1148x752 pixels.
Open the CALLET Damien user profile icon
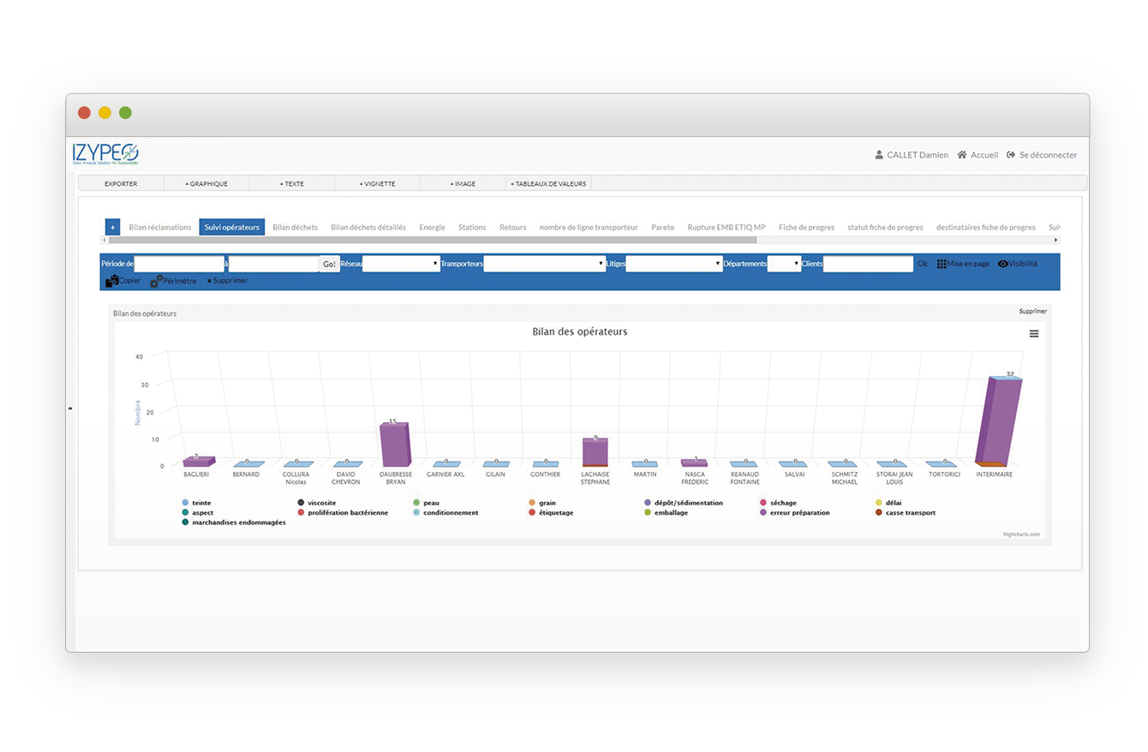(879, 155)
